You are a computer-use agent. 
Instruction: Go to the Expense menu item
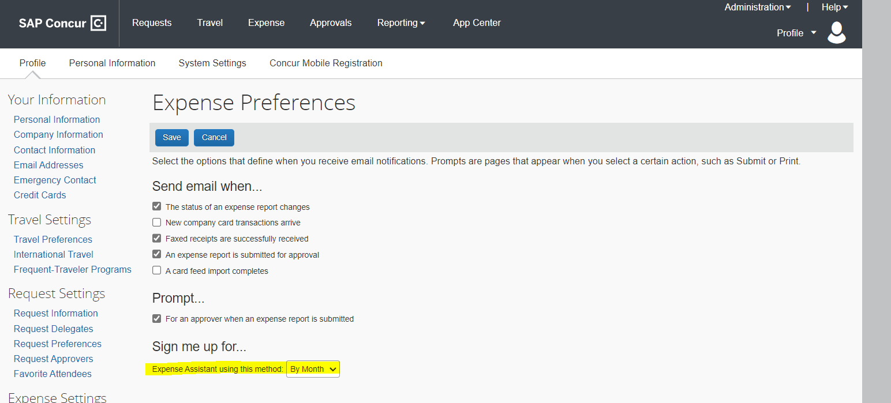(x=266, y=23)
